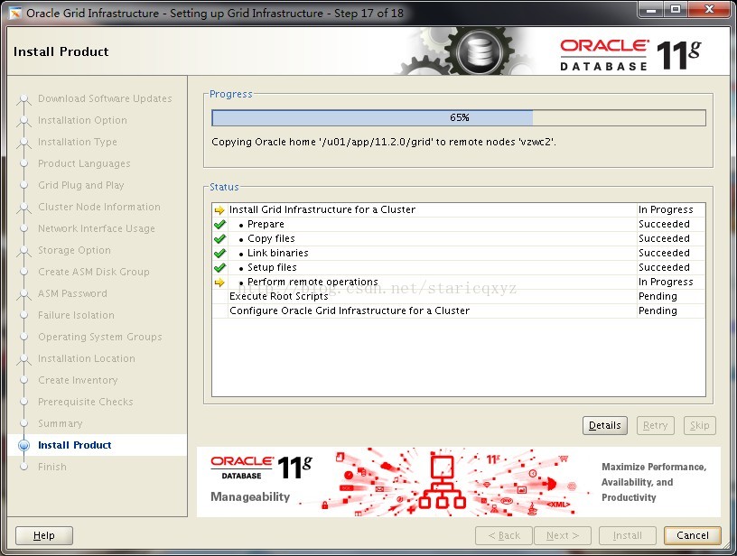This screenshot has height=556, width=737.
Task: Click yellow arrow icon for Perform remote operations
Action: click(219, 283)
